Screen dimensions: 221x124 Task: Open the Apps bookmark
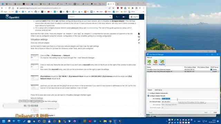[4, 12]
